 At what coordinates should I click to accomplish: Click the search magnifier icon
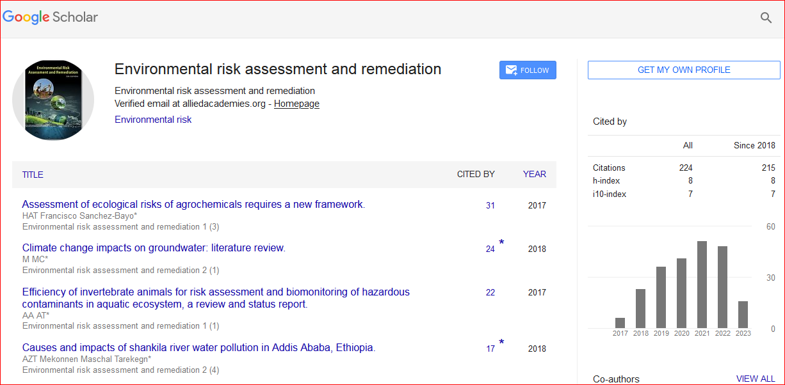pyautogui.click(x=766, y=18)
